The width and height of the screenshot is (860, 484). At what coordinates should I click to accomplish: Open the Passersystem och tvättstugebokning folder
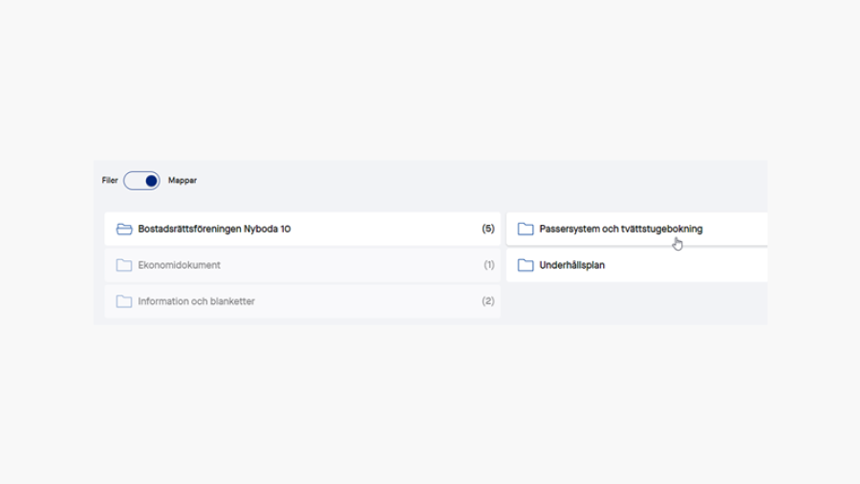click(x=636, y=229)
